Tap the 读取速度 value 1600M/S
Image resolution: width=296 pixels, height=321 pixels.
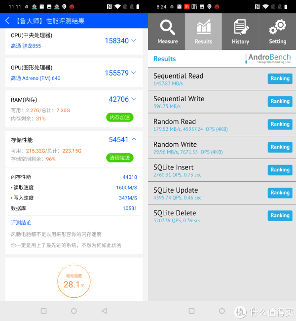click(x=126, y=188)
